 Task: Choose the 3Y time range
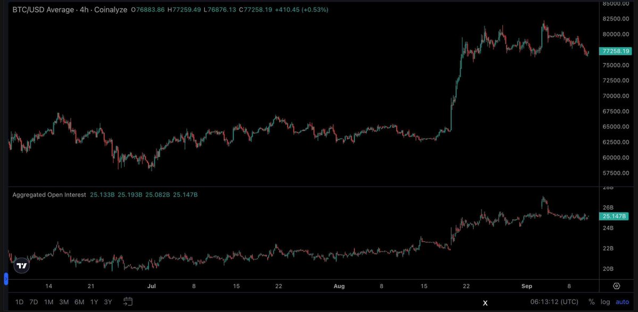coord(108,302)
